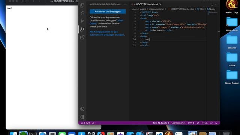240x135 pixels.
Task: Click the 'cool' text in the browser page
Action: click(x=9, y=8)
